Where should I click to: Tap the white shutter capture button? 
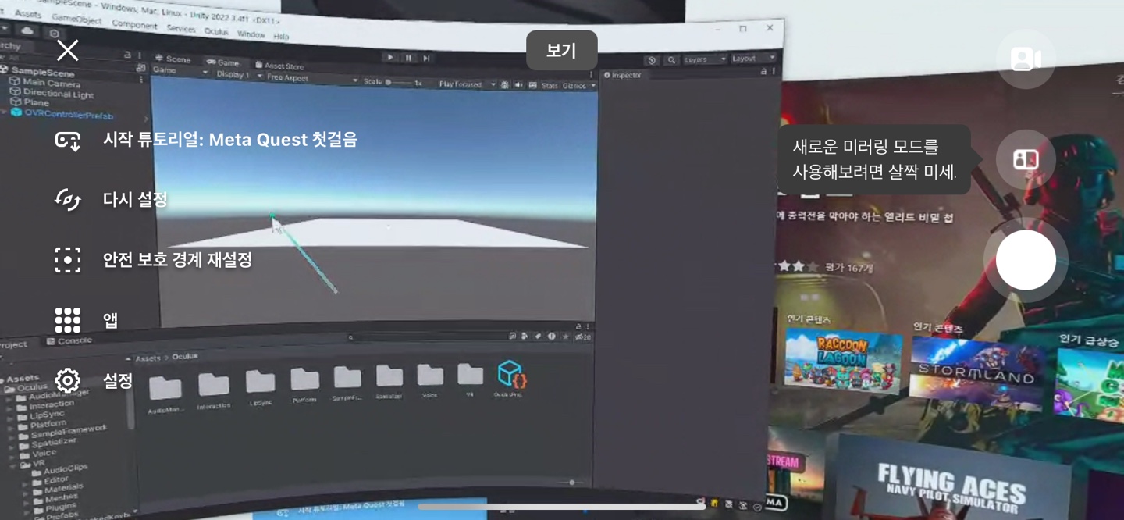1026,260
